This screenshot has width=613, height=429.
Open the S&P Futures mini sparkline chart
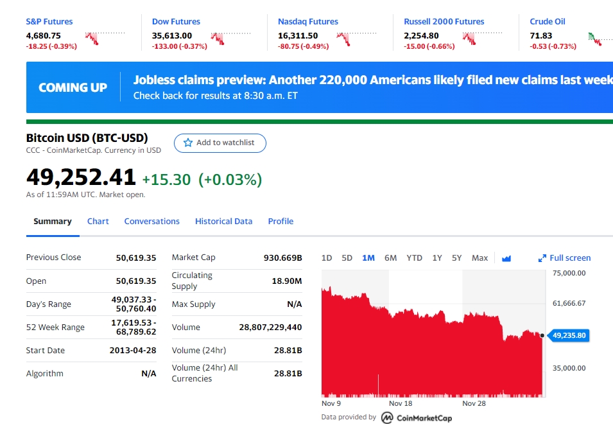(105, 39)
